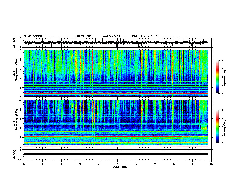Click the "-7" tick on ch.2 color bar

pyautogui.click(x=222, y=143)
